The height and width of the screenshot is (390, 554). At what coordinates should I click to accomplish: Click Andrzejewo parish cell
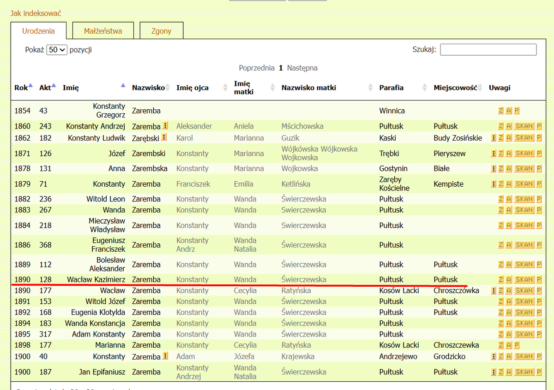click(x=398, y=356)
